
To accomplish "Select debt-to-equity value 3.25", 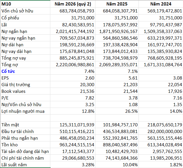I will [x=73, y=105].
